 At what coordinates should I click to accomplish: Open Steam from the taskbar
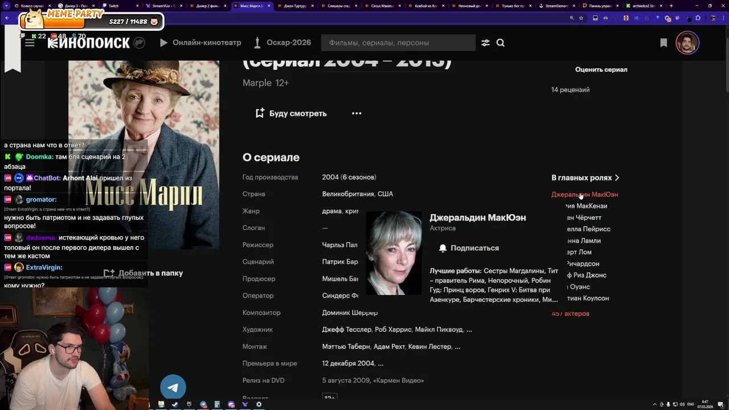[x=175, y=404]
